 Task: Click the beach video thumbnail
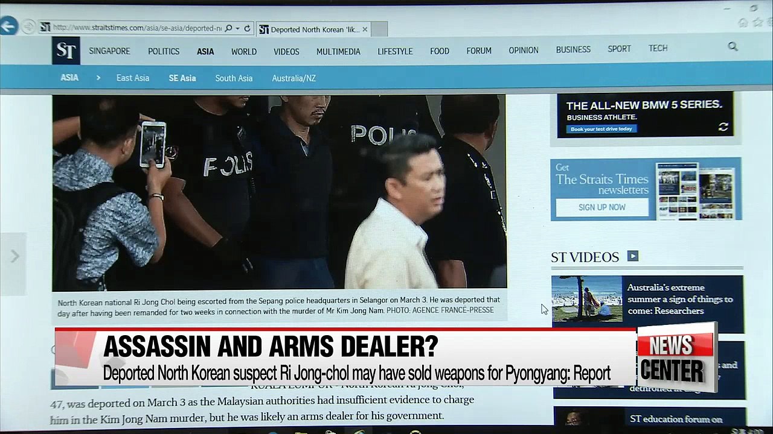click(586, 300)
